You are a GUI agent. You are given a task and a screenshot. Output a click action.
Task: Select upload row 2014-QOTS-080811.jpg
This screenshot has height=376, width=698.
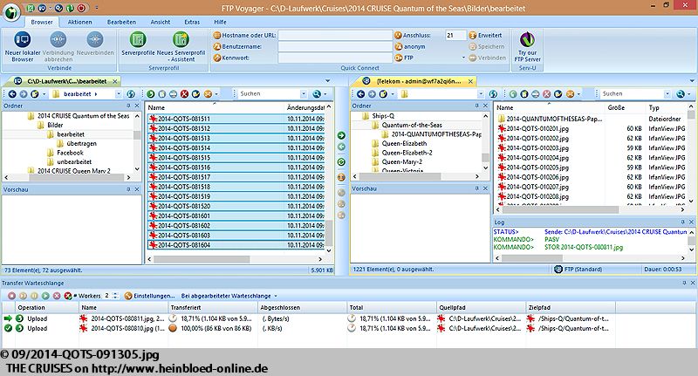pos(309,318)
